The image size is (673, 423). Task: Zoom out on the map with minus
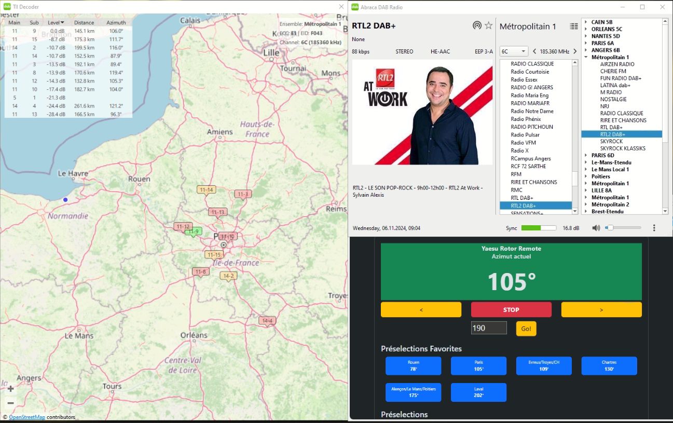(10, 403)
